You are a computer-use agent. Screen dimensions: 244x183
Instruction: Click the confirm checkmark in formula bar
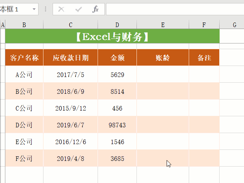coord(79,9)
